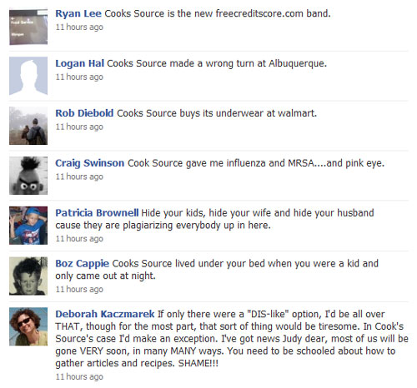Select the Craig Swinson name link
This screenshot has width=417, height=388.
[x=90, y=163]
